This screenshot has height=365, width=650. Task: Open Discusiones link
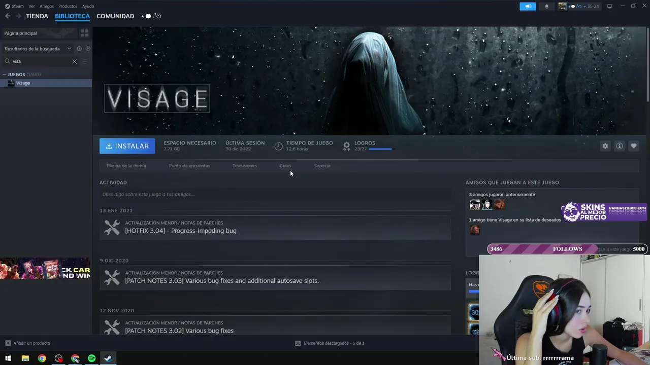coord(244,166)
